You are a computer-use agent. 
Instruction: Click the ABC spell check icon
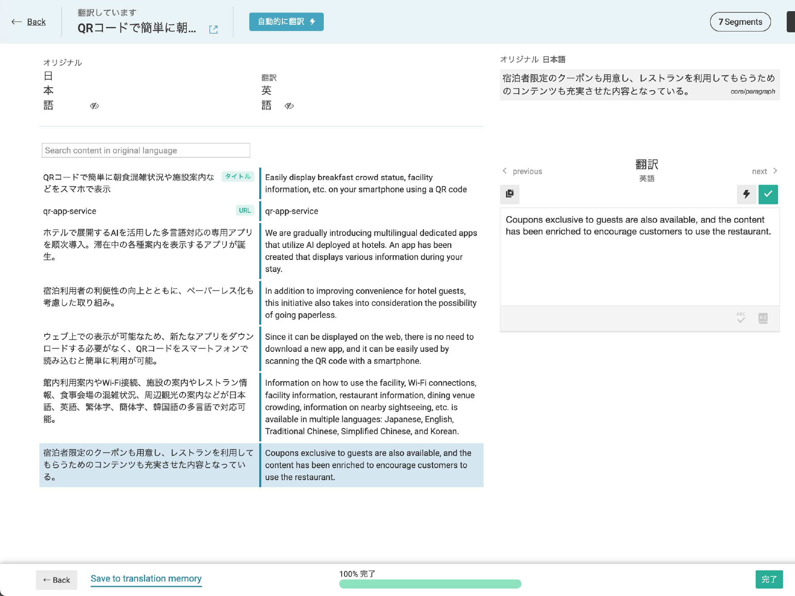[x=741, y=318]
